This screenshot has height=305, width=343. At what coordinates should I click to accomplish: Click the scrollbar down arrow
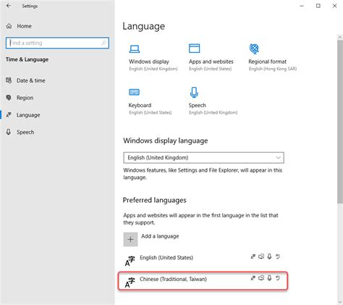point(340,302)
